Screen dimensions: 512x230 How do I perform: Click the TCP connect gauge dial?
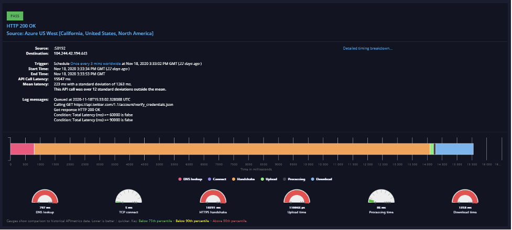tap(128, 196)
